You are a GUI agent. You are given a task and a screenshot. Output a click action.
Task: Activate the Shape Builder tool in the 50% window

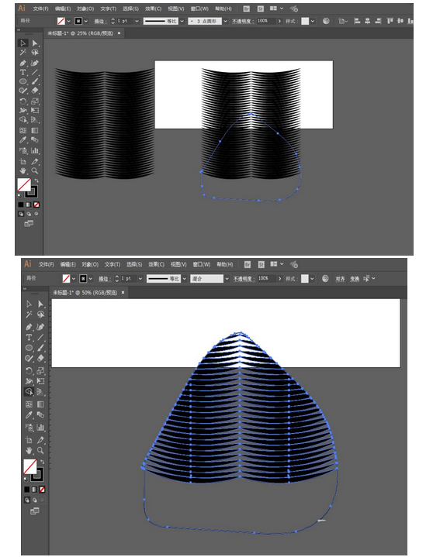point(29,392)
